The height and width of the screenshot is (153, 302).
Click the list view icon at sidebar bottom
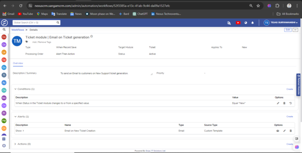[4, 139]
